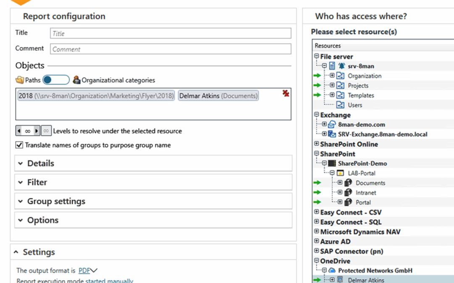Expand the SAP Connector (pn) node
This screenshot has height=283, width=454.
(317, 251)
